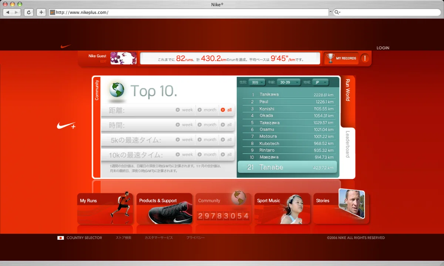Click the nikeplus.com address field

pos(189,12)
